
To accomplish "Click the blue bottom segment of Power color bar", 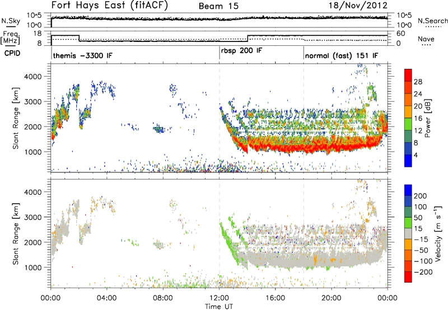I will pyautogui.click(x=408, y=161).
